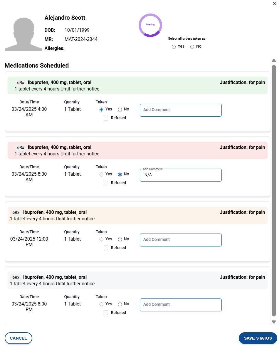Viewport: 279px width, 349px height.
Task: Check Refused for the 8:00 PM dose
Action: (x=106, y=313)
